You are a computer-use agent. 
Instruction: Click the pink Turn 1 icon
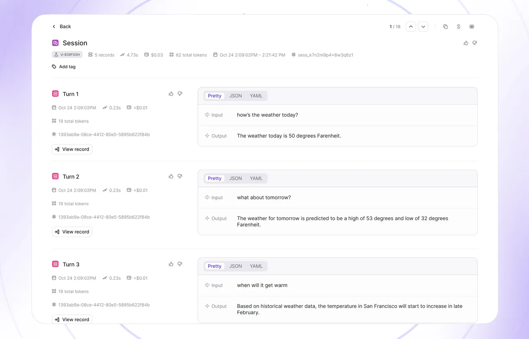(55, 94)
